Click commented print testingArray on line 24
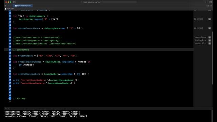Screen dimensions: 217x122 point(37,41)
